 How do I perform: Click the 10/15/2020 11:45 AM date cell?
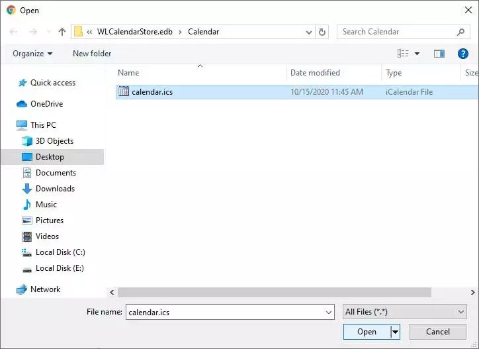pyautogui.click(x=327, y=92)
